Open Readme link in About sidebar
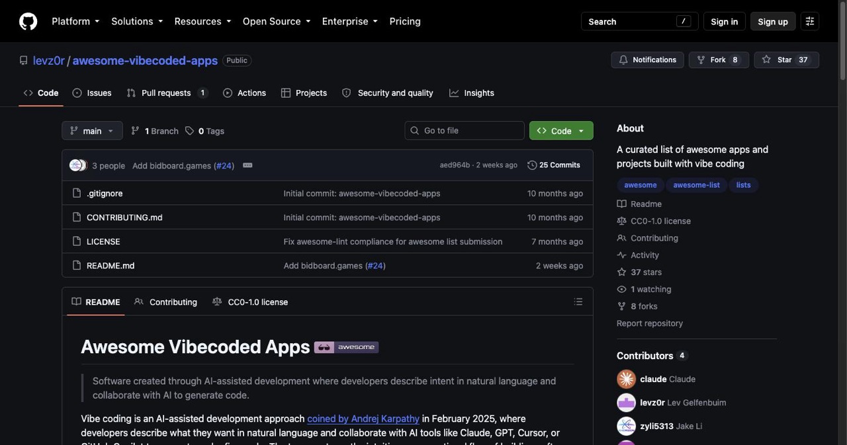The image size is (847, 445). 639,204
